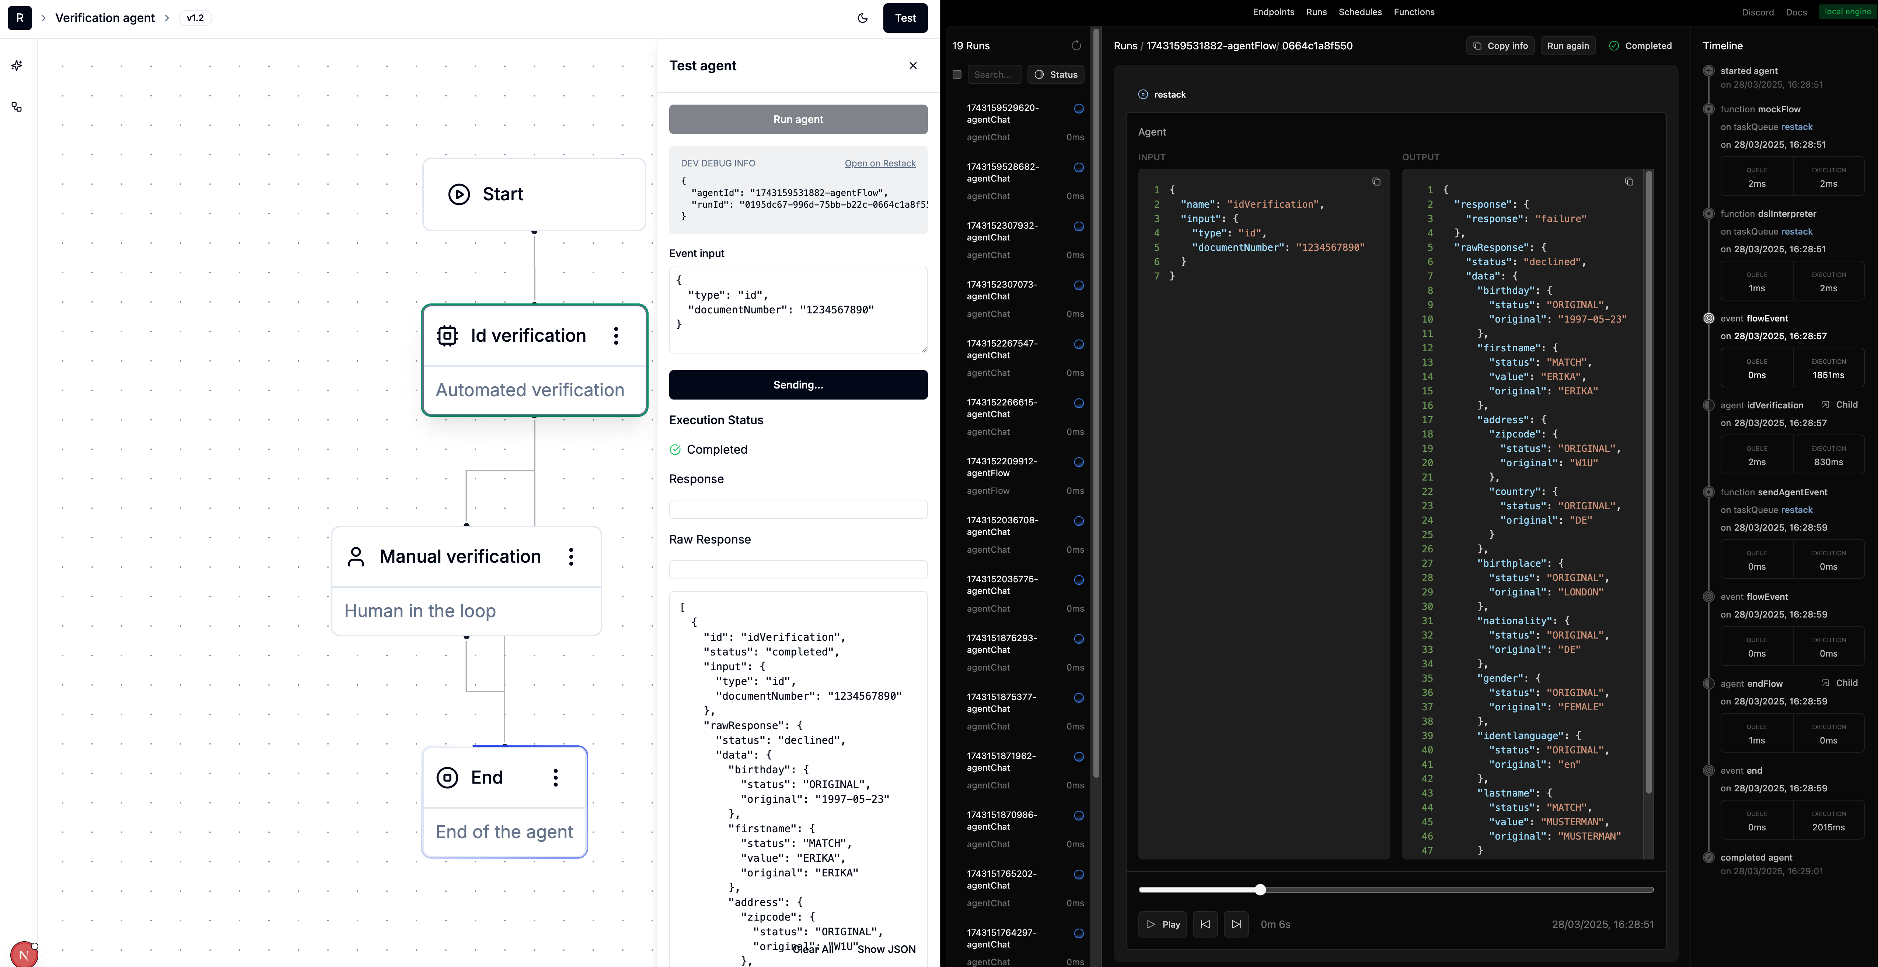
Task: Skip to next step in playback
Action: [1236, 924]
